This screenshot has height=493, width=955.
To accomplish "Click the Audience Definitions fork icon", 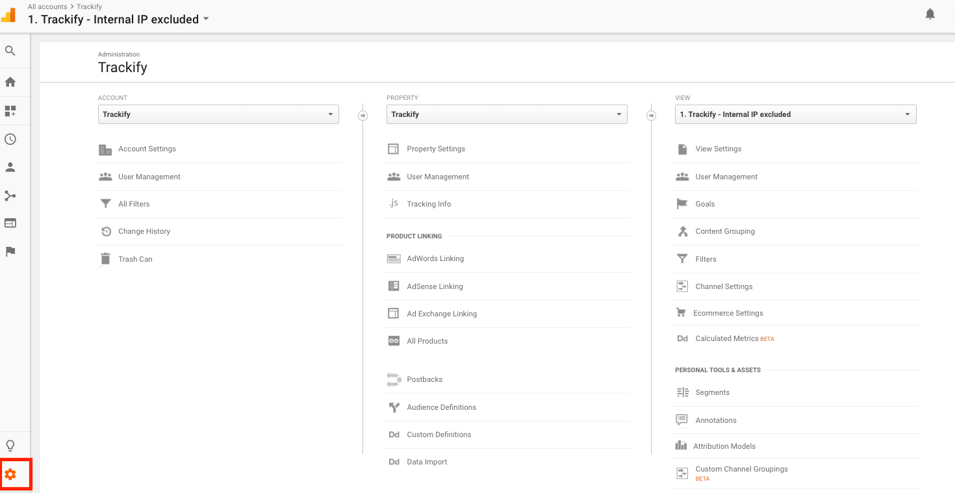I will 394,407.
